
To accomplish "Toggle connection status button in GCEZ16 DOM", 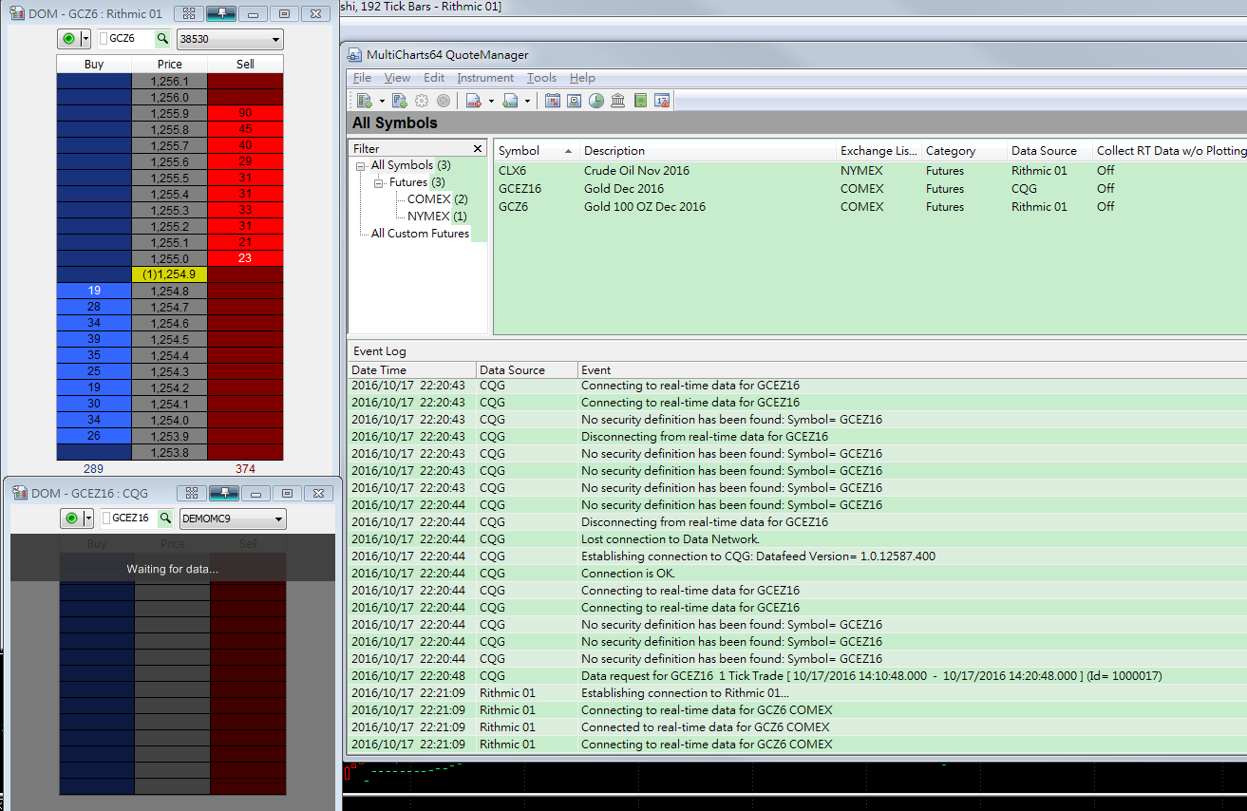I will tap(70, 519).
